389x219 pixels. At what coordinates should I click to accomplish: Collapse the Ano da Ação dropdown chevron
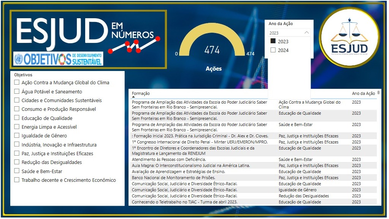tap(306, 33)
